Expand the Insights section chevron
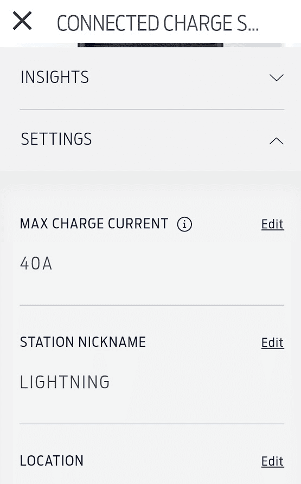Viewport: 301px width, 484px height. point(276,78)
